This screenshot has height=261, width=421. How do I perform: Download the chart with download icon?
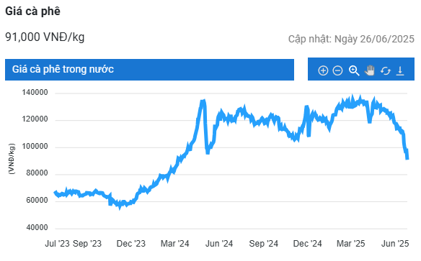400,70
